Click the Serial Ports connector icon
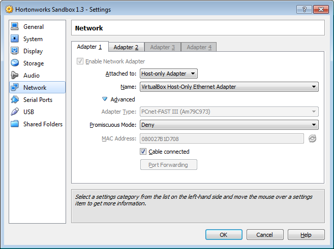This screenshot has height=249, width=334. click(15, 99)
